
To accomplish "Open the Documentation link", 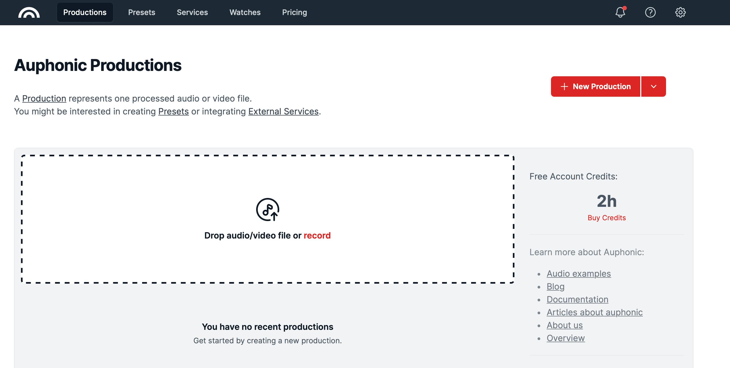I will coord(577,300).
